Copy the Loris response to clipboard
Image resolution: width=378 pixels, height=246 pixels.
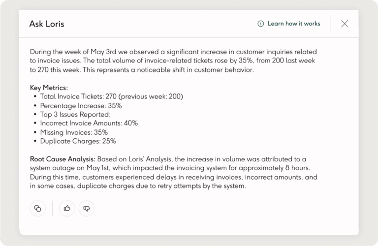coord(37,208)
